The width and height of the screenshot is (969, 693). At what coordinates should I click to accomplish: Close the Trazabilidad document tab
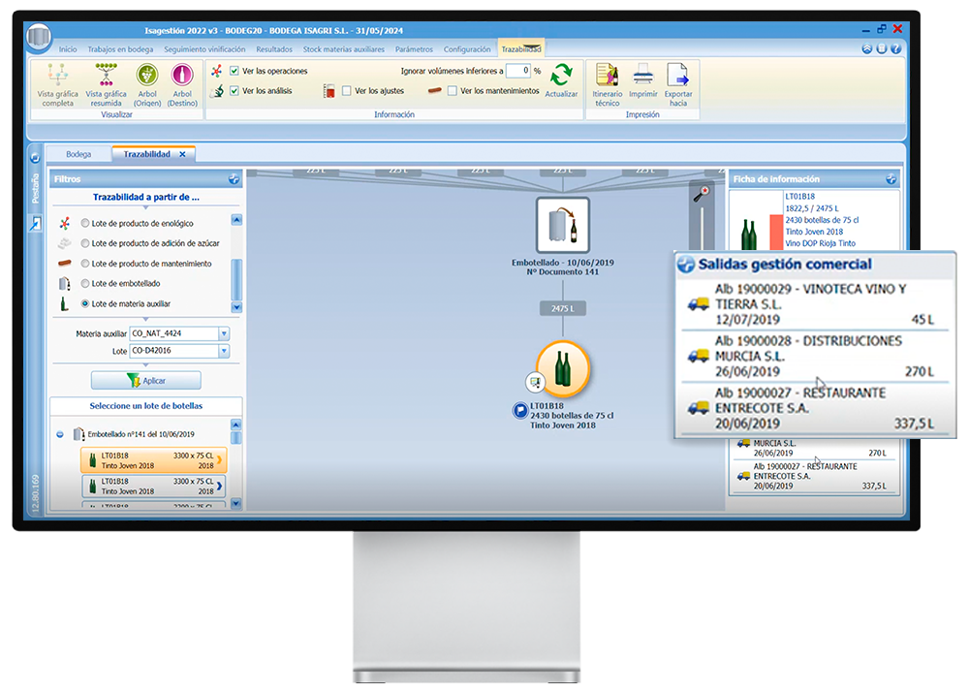click(182, 154)
